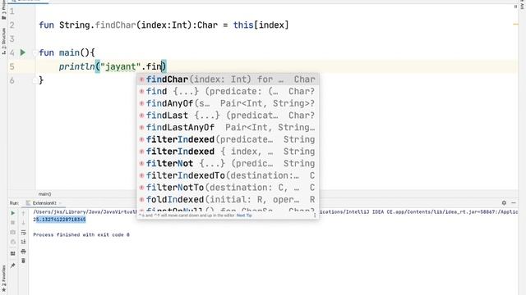526x295 pixels.
Task: Close the ExtensionKt run tab
Action: [60, 203]
